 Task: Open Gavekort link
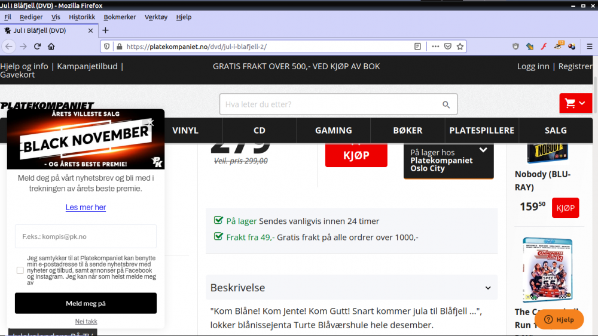[x=17, y=75]
